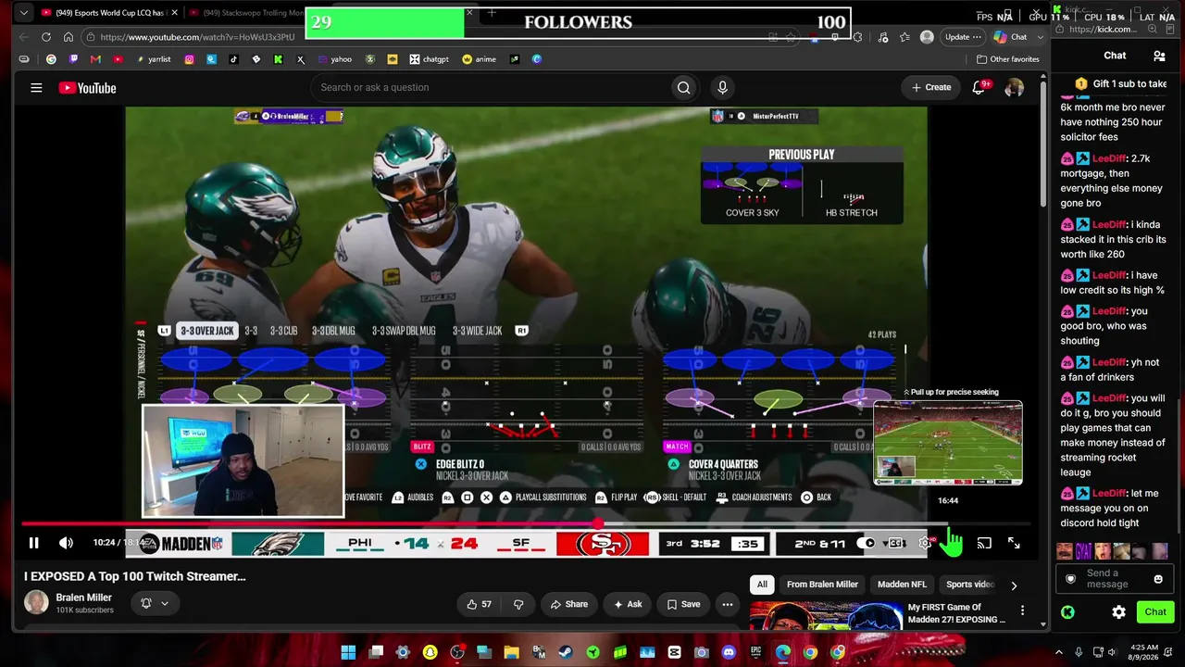
Task: Open the chatgpt bookmark
Action: coord(430,59)
